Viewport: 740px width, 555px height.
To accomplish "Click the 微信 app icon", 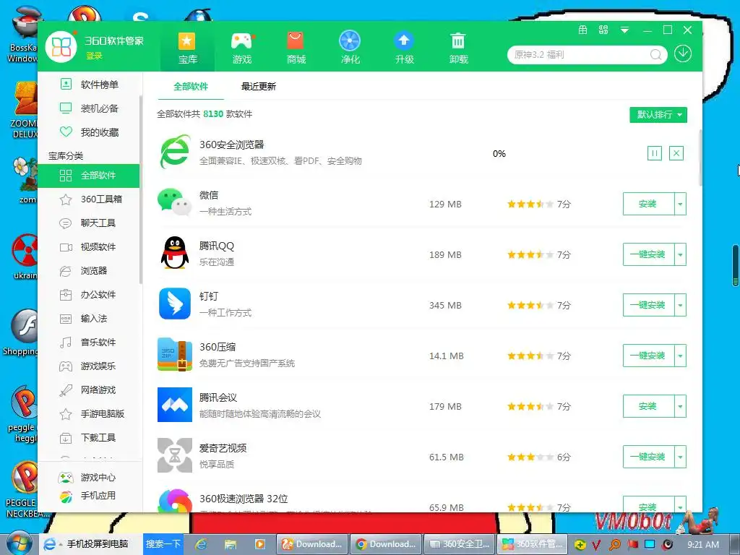I will tap(175, 202).
